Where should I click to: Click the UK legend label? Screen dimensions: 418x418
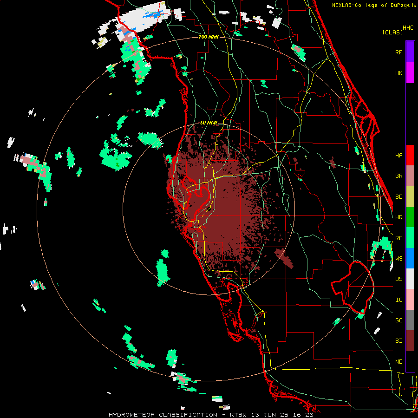click(398, 73)
